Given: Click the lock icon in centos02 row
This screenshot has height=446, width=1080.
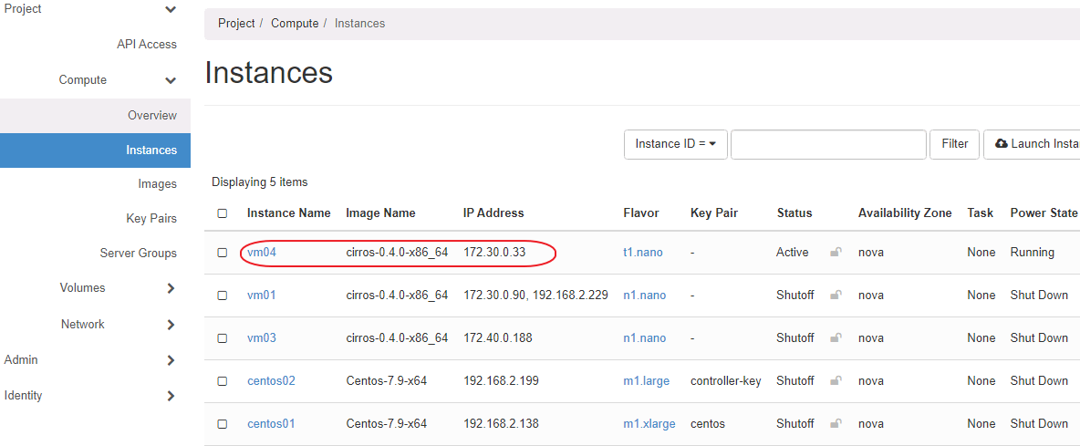Looking at the screenshot, I should (836, 381).
